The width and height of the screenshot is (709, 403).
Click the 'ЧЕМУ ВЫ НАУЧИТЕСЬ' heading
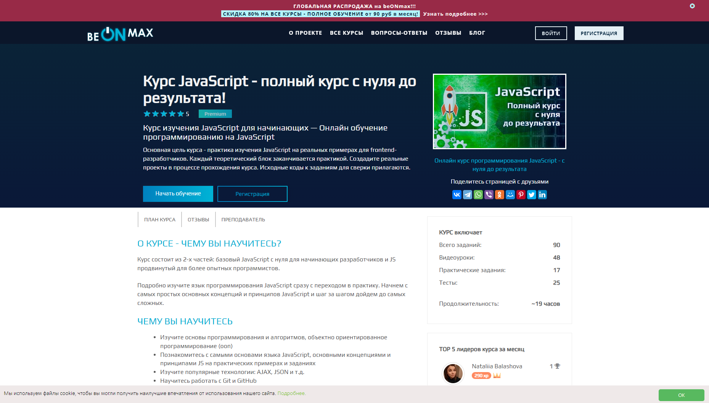[x=185, y=321]
